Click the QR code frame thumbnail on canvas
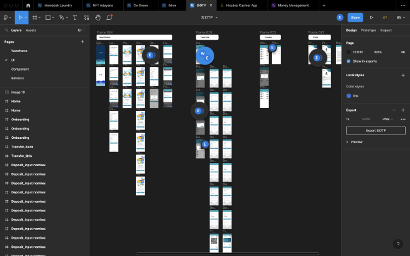410x256 pixels. [x=214, y=243]
